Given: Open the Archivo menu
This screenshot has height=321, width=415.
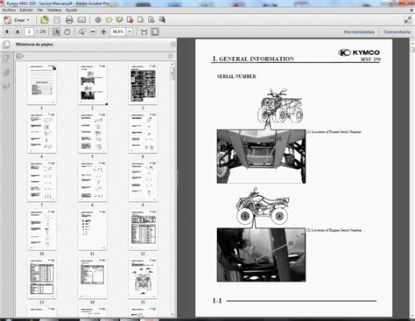Looking at the screenshot, I should pyautogui.click(x=9, y=10).
